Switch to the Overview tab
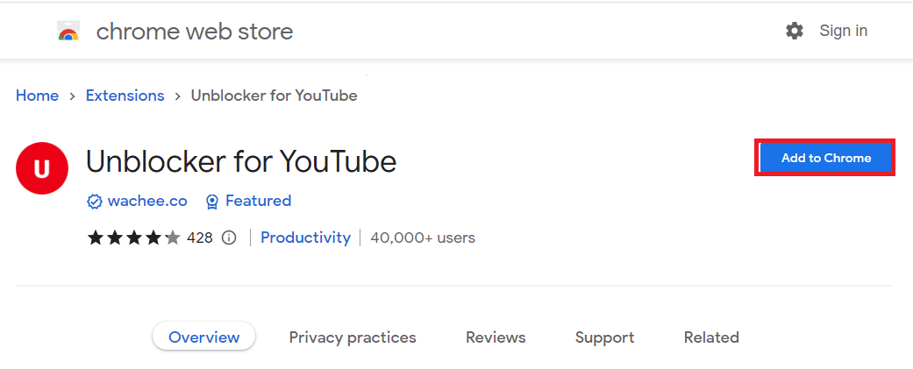 point(203,337)
